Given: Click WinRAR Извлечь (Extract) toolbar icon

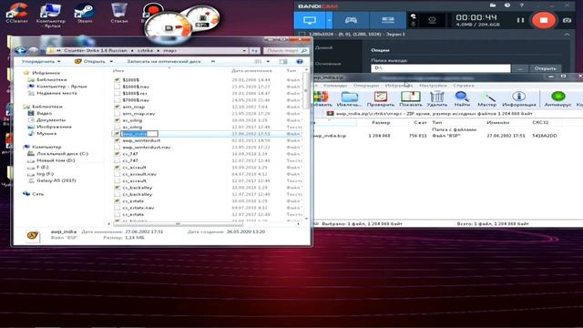Looking at the screenshot, I should click(349, 99).
